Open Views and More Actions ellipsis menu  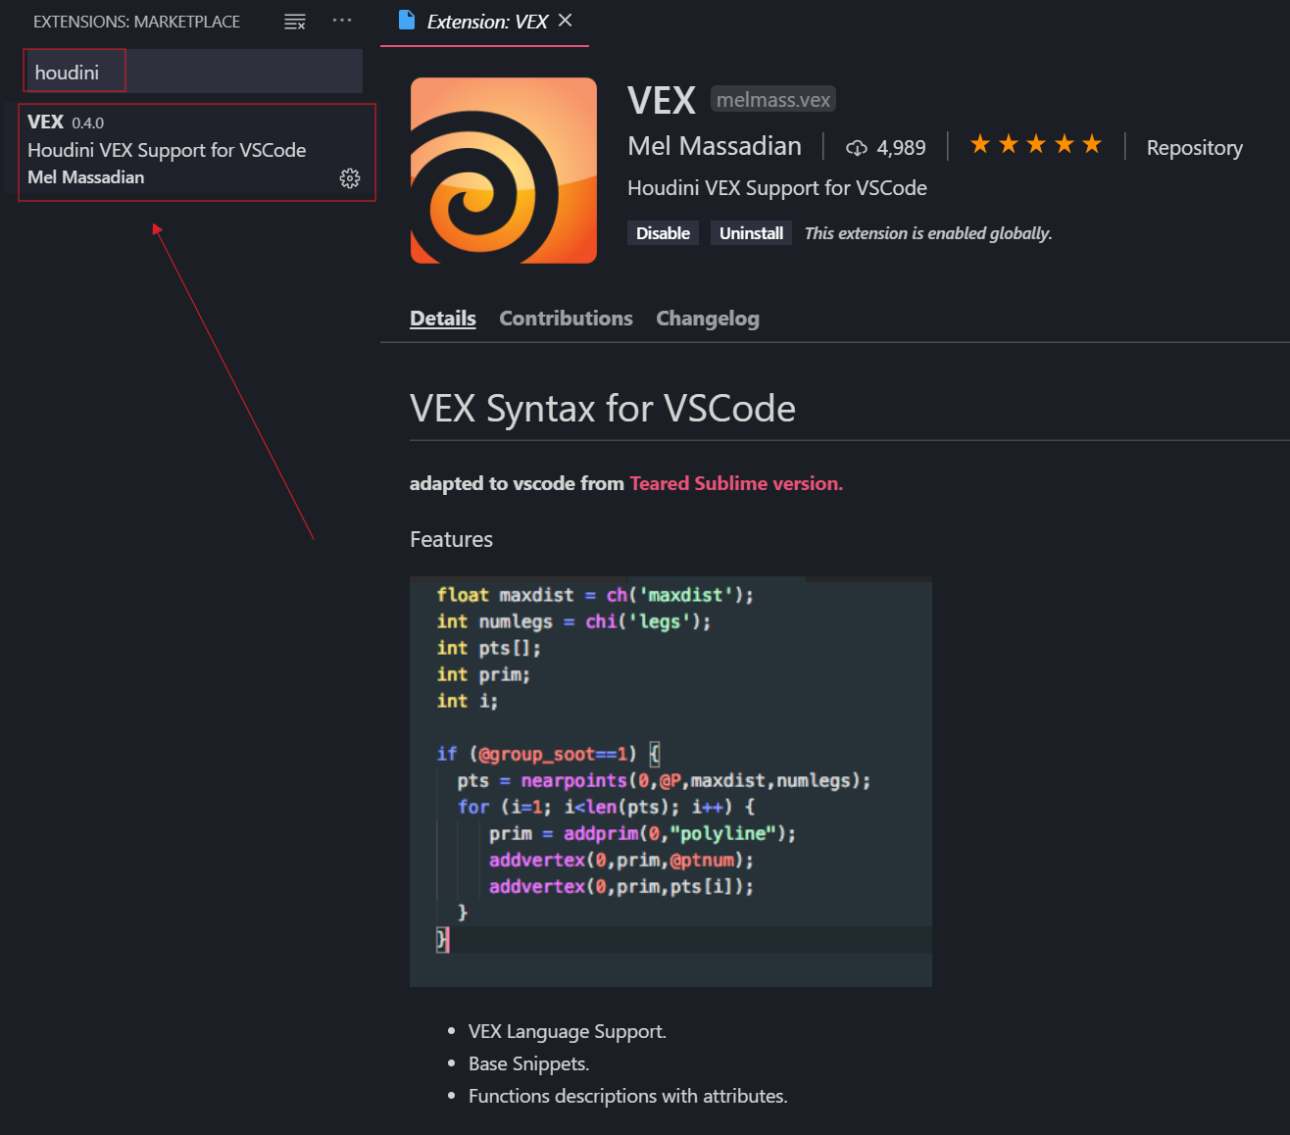[x=341, y=21]
